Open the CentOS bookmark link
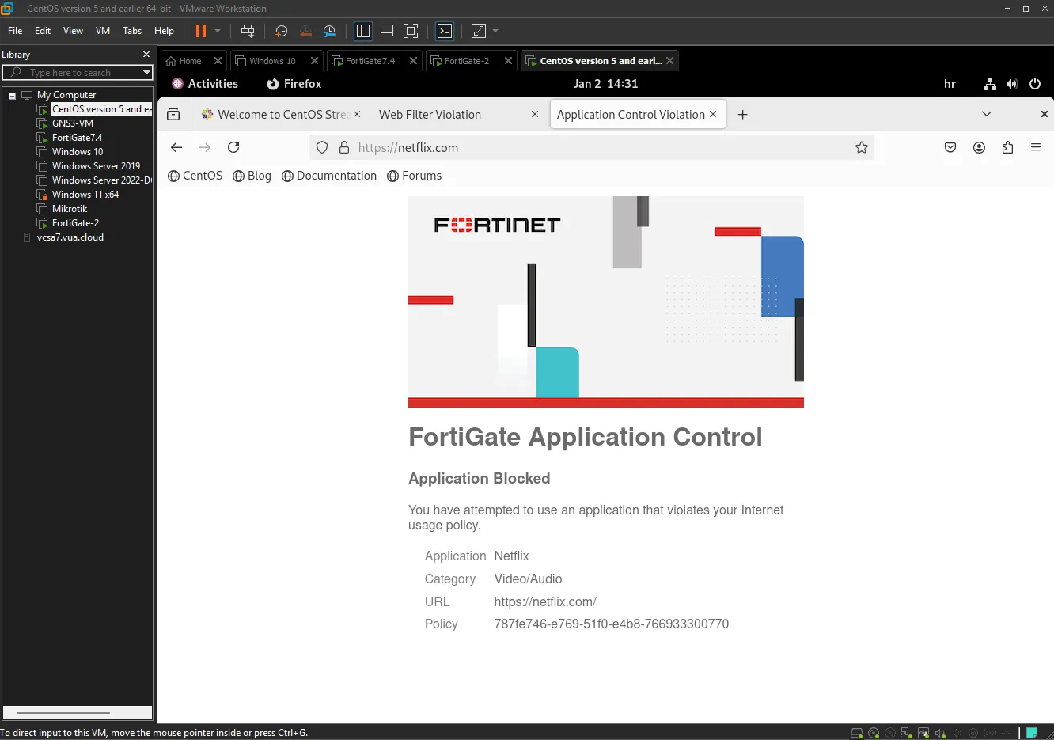Viewport: 1054px width, 740px height. pyautogui.click(x=195, y=176)
